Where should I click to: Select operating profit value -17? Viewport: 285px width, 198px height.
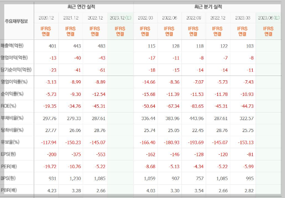coord(152,58)
